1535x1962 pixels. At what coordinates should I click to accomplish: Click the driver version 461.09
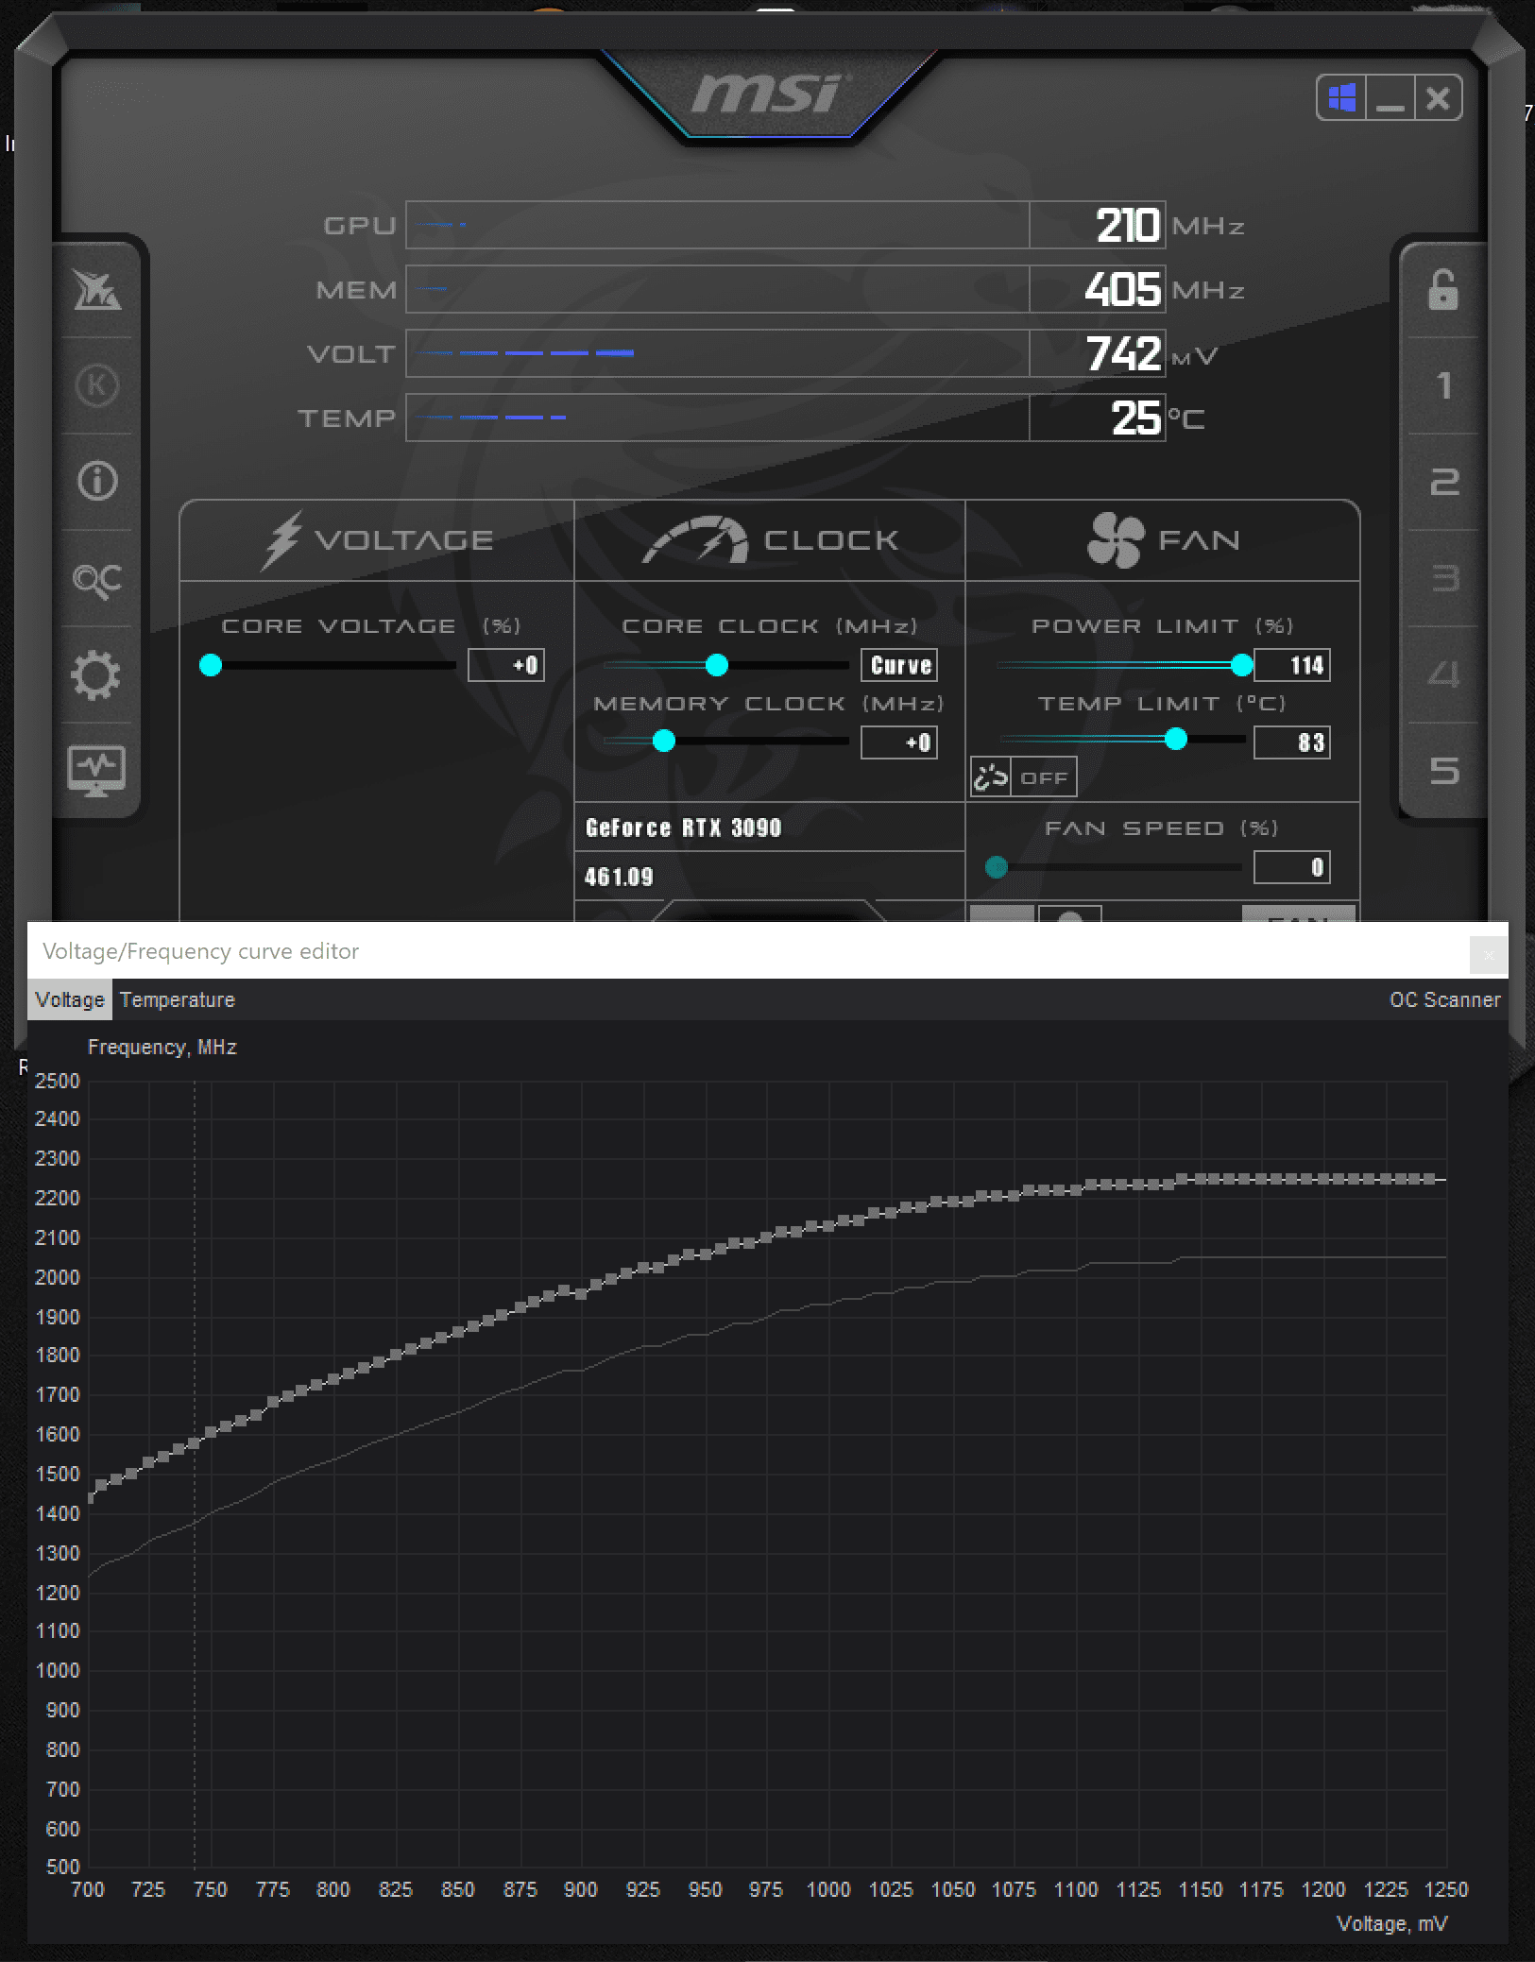[x=619, y=877]
